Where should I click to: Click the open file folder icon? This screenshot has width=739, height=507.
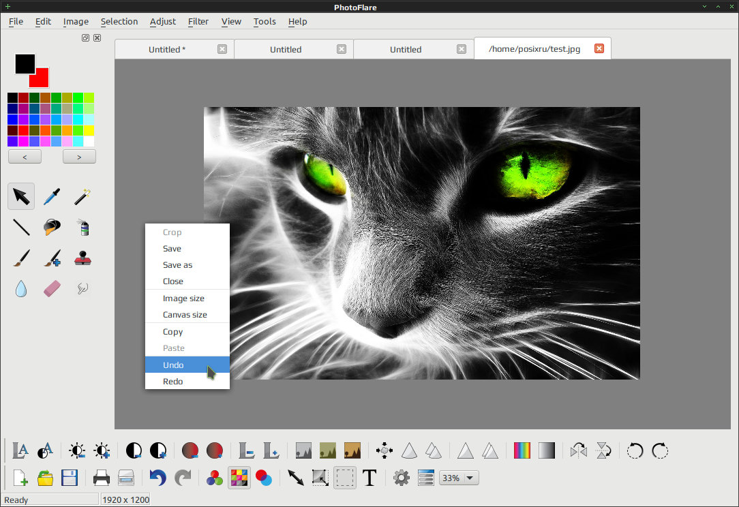click(45, 478)
